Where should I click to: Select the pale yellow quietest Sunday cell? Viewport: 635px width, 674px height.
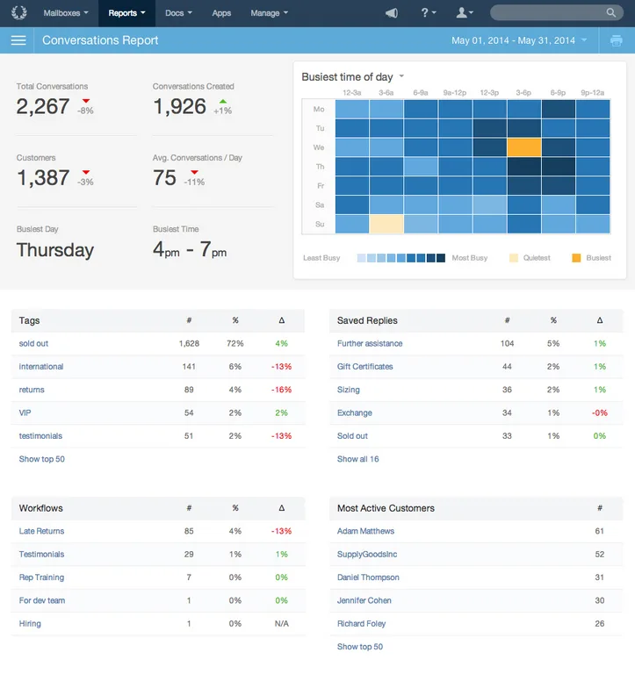[386, 224]
